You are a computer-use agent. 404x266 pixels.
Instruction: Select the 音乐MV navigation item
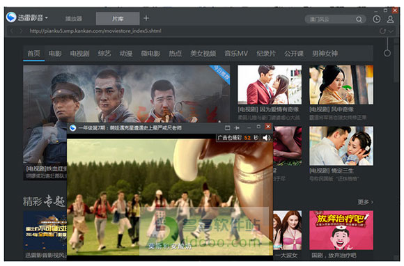pyautogui.click(x=236, y=54)
